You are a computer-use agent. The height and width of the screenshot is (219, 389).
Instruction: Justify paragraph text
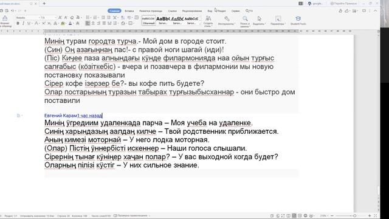104,23
